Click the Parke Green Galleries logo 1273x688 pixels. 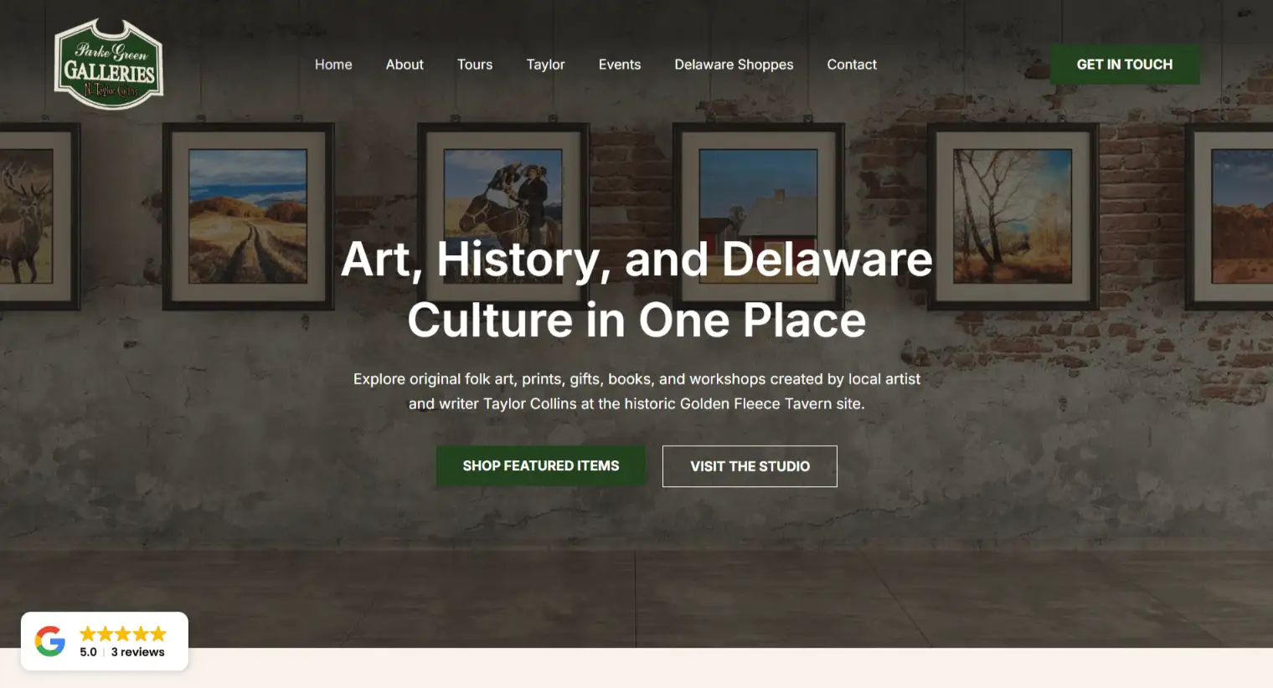coord(109,65)
